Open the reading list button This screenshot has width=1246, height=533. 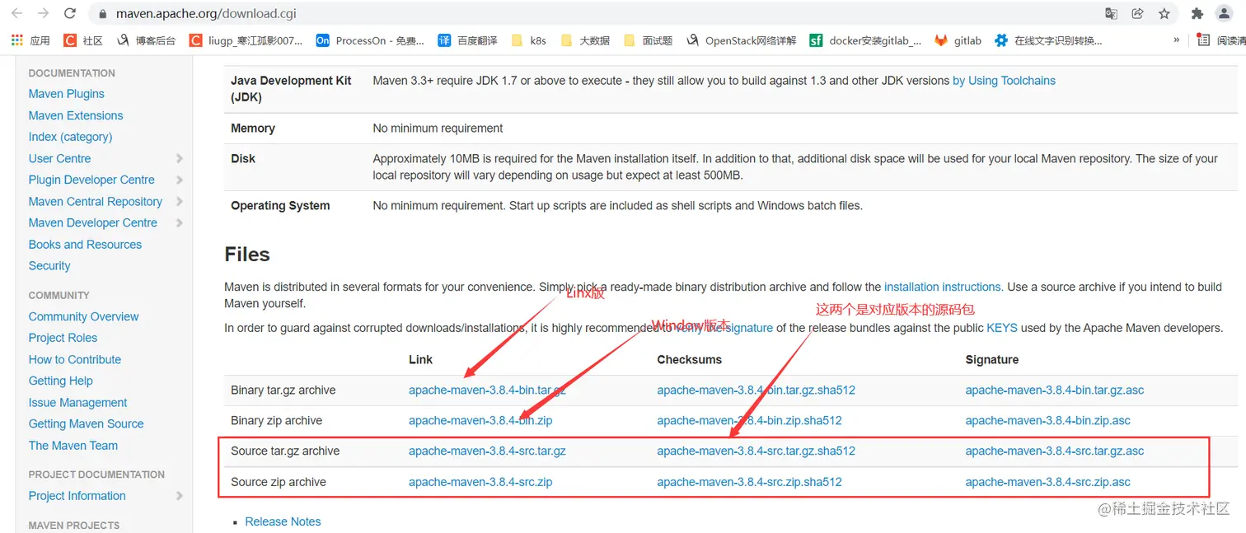tap(1221, 40)
